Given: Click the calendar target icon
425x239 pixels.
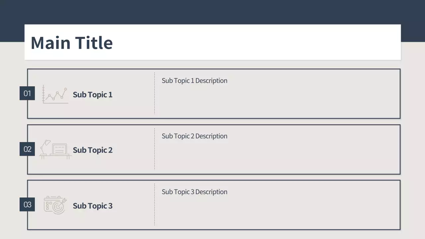Looking at the screenshot, I should tap(55, 205).
